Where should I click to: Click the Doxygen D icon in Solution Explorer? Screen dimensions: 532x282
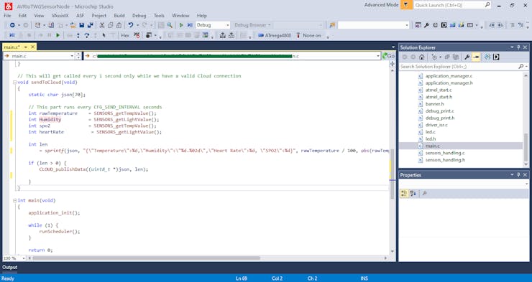[496, 57]
